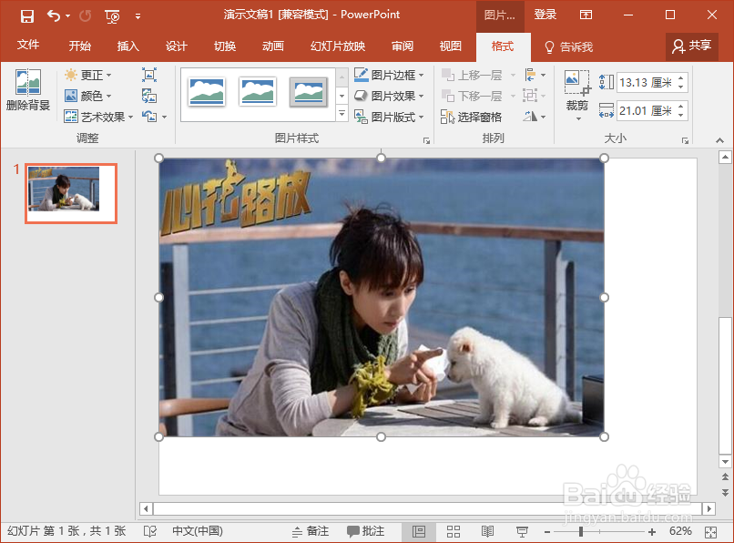This screenshot has width=734, height=543.
Task: Open Picture Border (图片边框) menu
Action: (389, 75)
